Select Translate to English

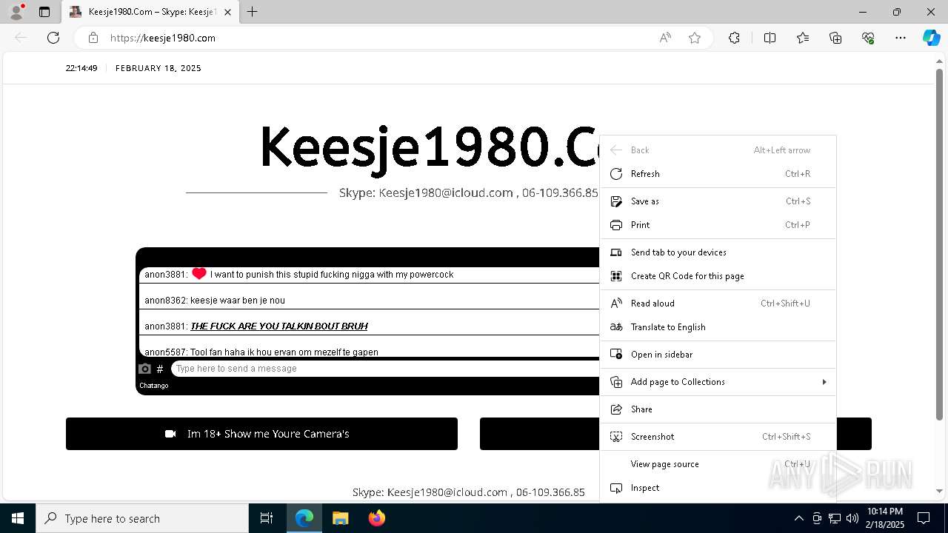click(x=718, y=327)
